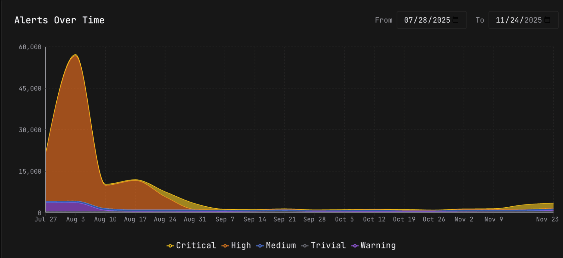Click the blue Medium legend marker
This screenshot has height=258, width=563.
coord(260,246)
